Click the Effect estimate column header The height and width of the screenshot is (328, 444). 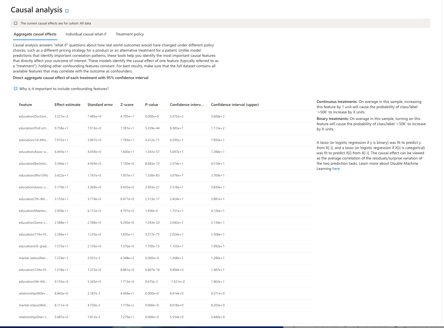tap(68, 105)
